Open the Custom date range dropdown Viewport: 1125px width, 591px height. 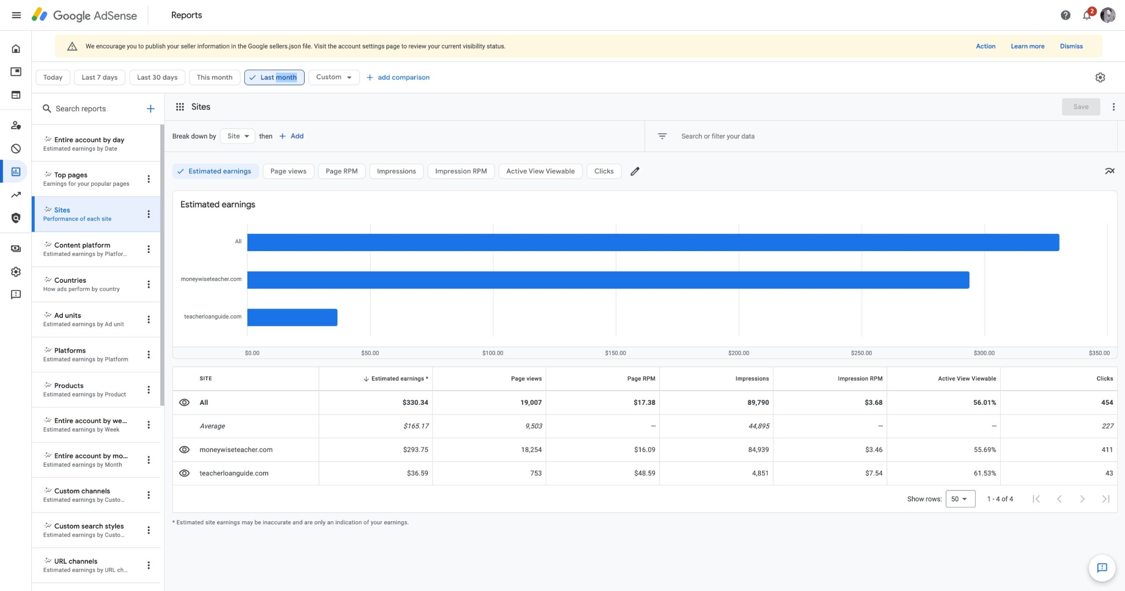[334, 77]
